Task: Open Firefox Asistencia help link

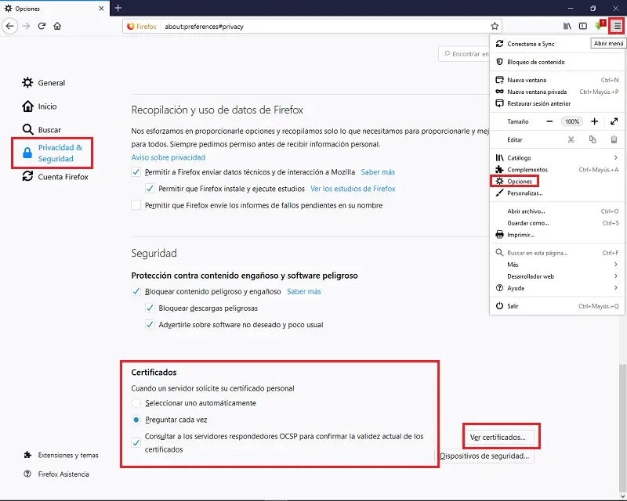Action: point(56,474)
